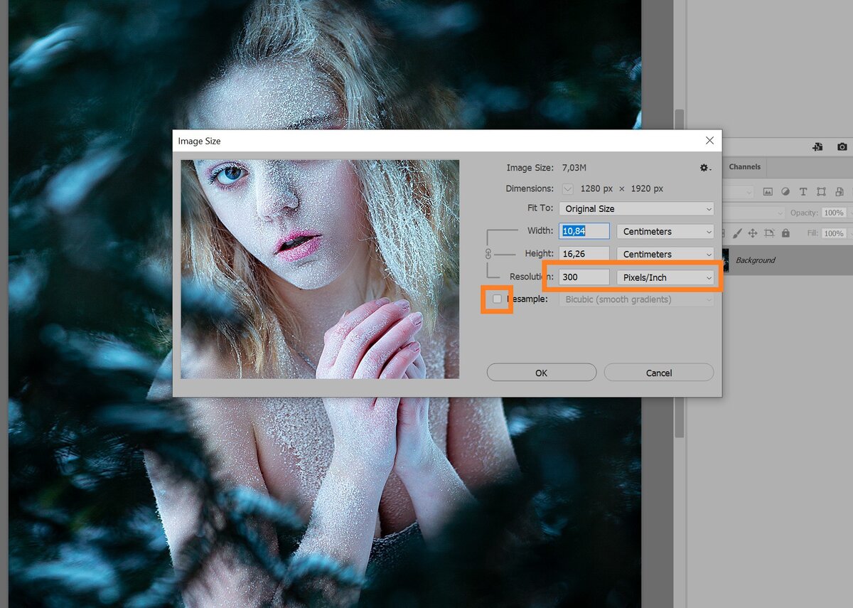Lock layer position with the move icon

point(753,233)
